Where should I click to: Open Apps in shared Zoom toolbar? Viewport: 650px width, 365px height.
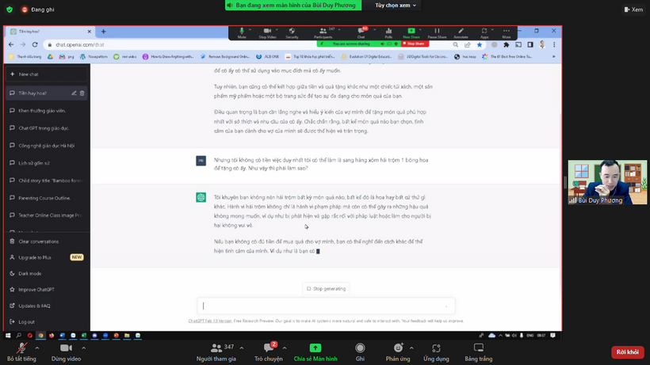[x=484, y=33]
